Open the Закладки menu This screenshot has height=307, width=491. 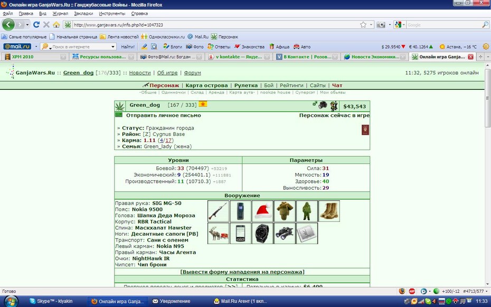83,13
